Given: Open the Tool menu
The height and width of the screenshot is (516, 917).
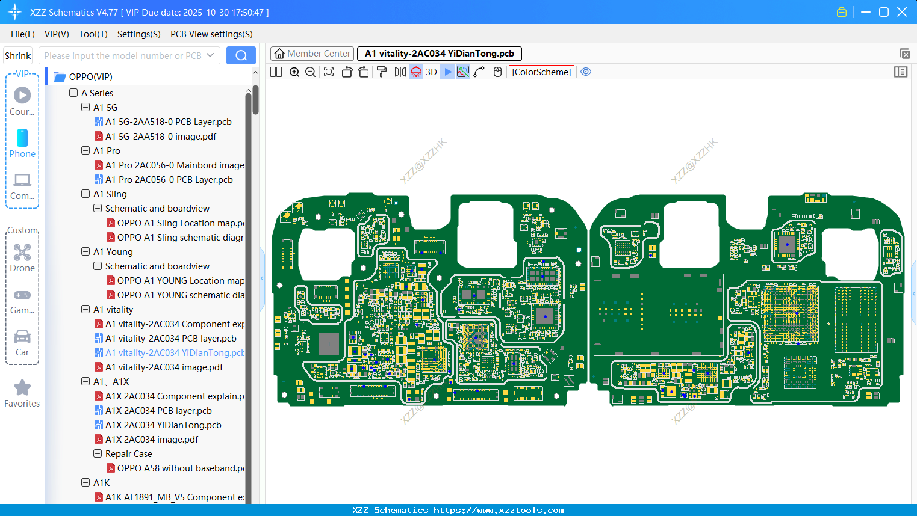Looking at the screenshot, I should [x=93, y=34].
